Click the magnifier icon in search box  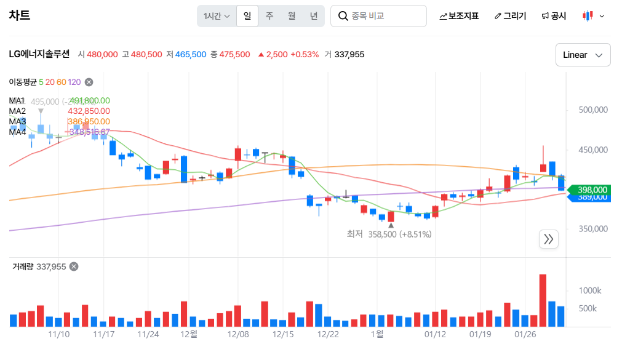coord(343,16)
